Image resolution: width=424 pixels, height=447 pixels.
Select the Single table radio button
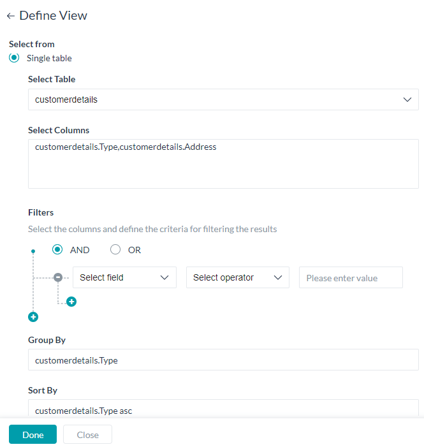coord(14,58)
